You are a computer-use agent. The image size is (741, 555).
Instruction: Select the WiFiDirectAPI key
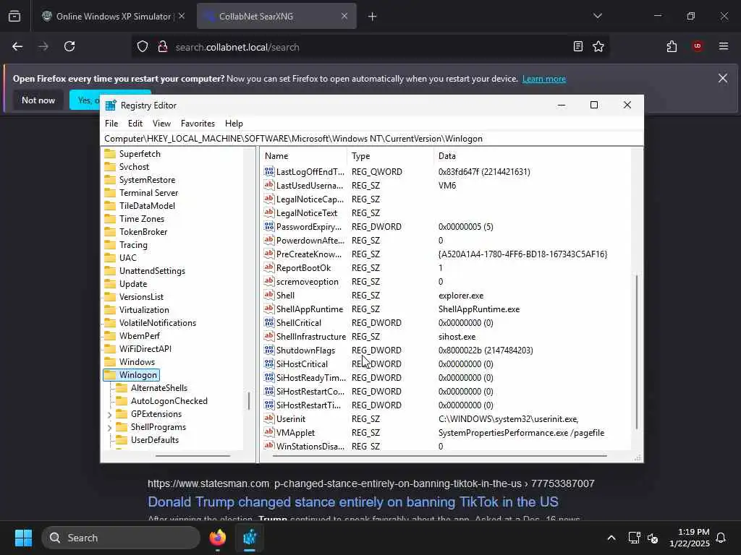tap(145, 349)
